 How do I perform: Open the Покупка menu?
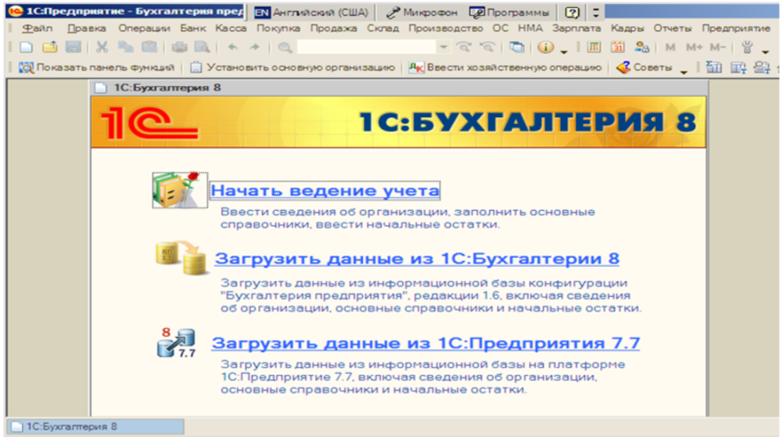point(278,28)
